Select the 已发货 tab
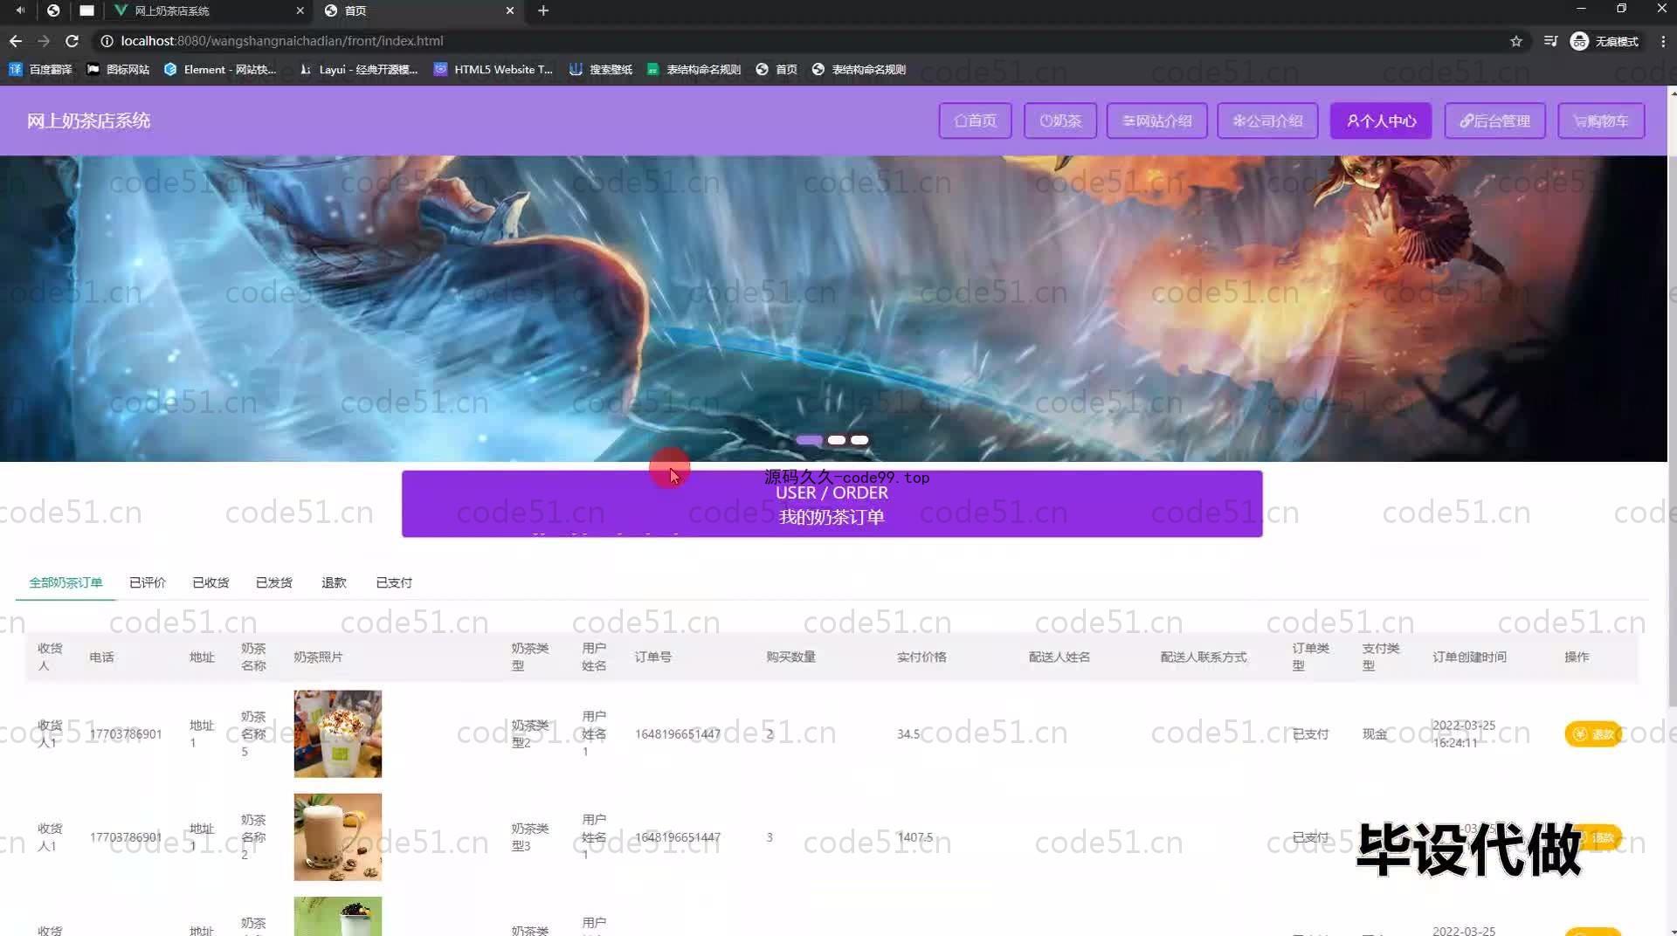The image size is (1677, 936). click(x=273, y=582)
